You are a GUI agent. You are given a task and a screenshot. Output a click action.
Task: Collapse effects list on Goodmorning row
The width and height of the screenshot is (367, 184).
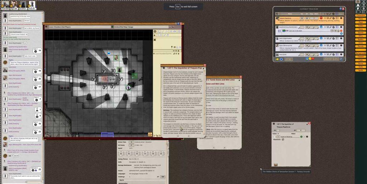(x=337, y=27)
